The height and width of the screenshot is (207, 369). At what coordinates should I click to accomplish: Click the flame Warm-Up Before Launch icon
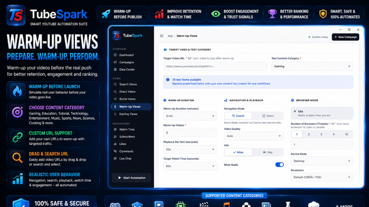pos(17,91)
